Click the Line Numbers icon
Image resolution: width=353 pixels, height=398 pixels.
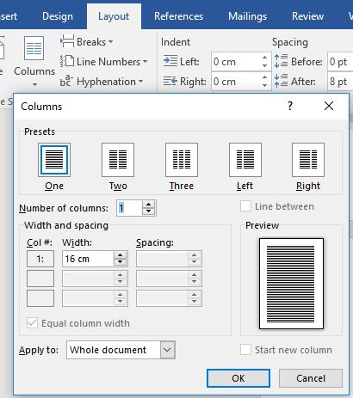(x=67, y=61)
